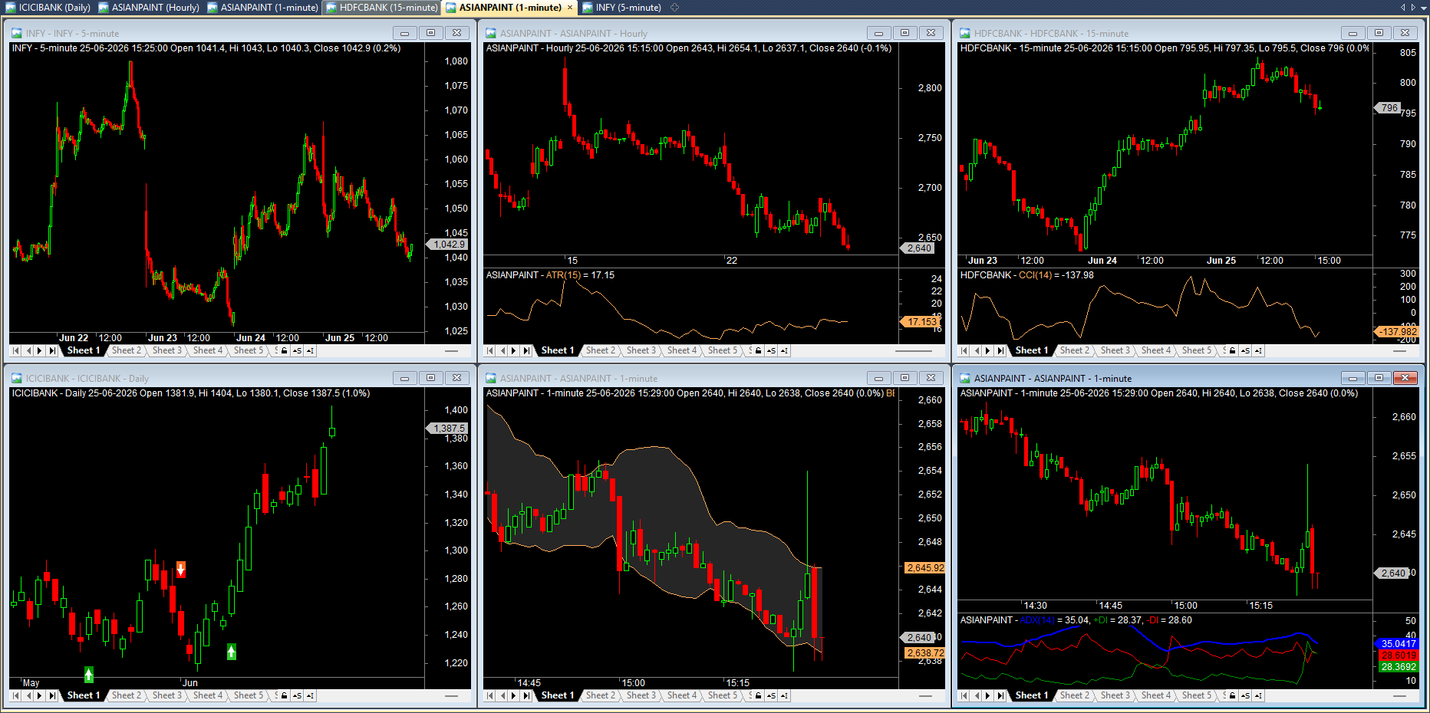Screen dimensions: 1430x713
Task: Switch to INFY (5-minute) document tab
Action: pyautogui.click(x=621, y=8)
